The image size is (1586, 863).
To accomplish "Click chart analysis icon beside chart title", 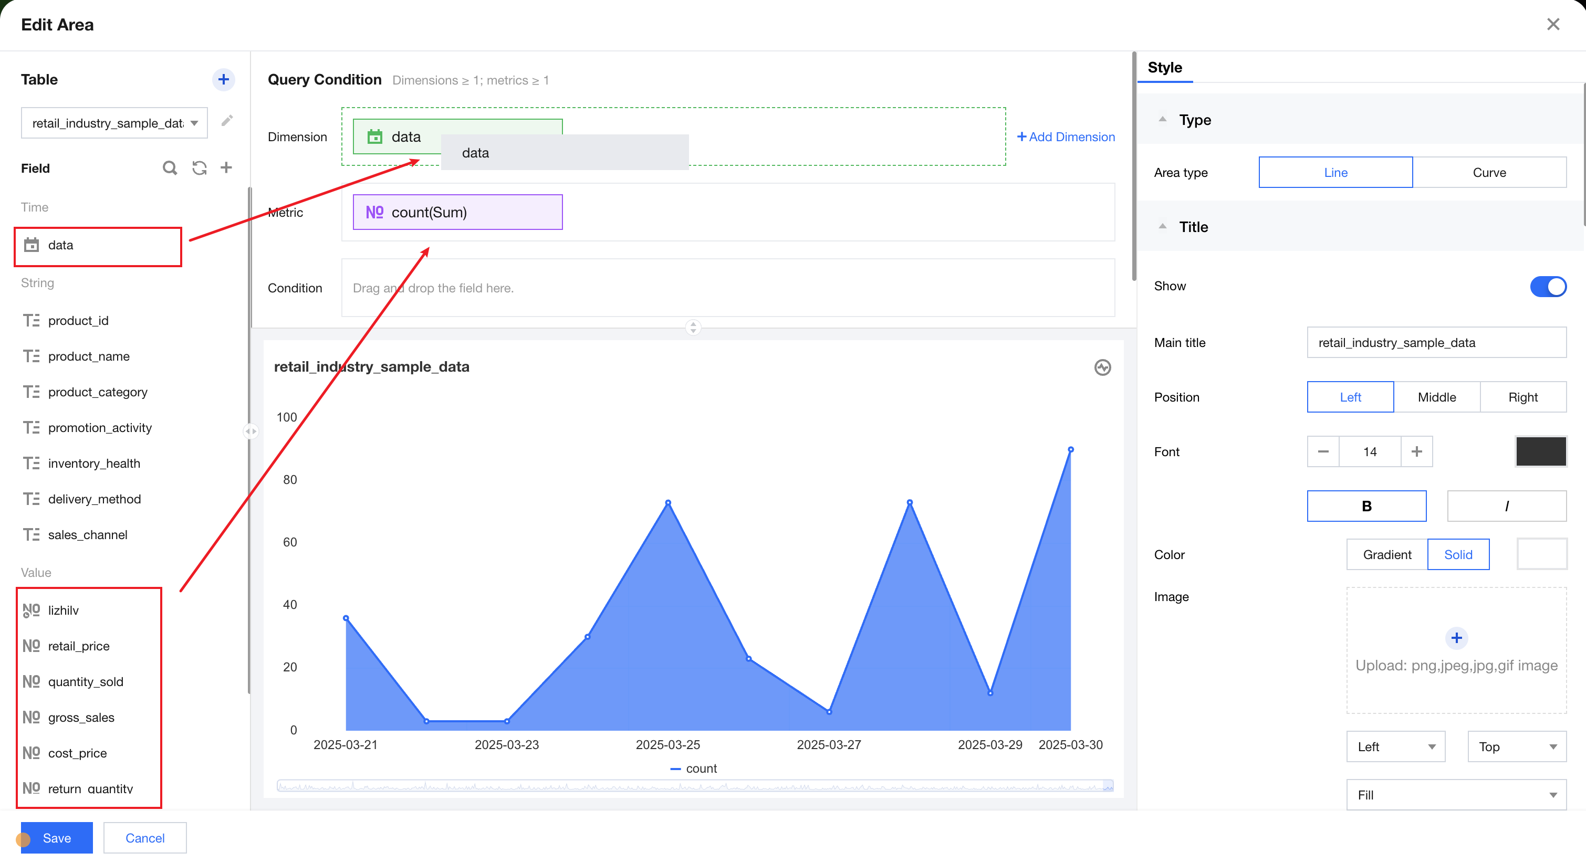I will tap(1102, 367).
